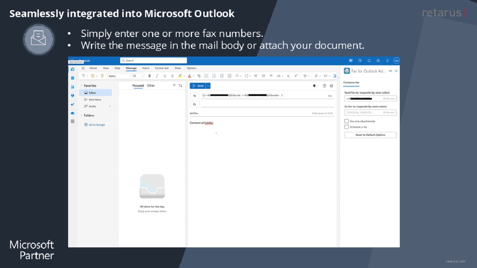Viewport: 477px width, 268px height.
Task: Click the Decrease indent icon
Action: point(222,76)
